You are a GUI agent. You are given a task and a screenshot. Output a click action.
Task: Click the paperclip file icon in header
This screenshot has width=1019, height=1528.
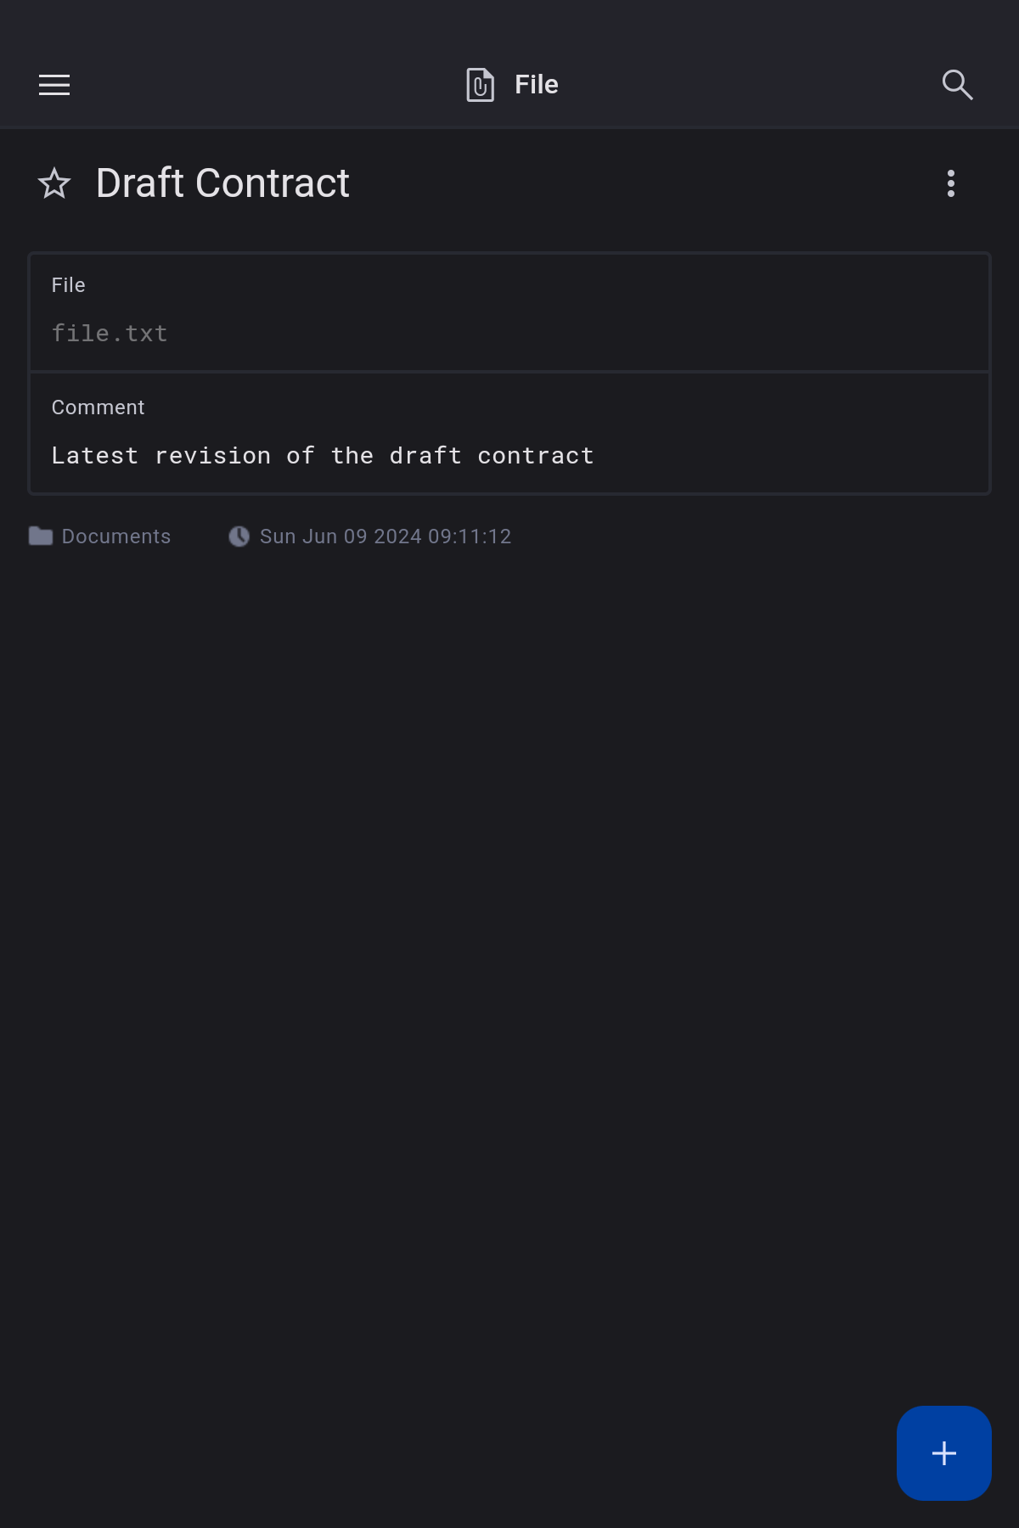pyautogui.click(x=480, y=85)
